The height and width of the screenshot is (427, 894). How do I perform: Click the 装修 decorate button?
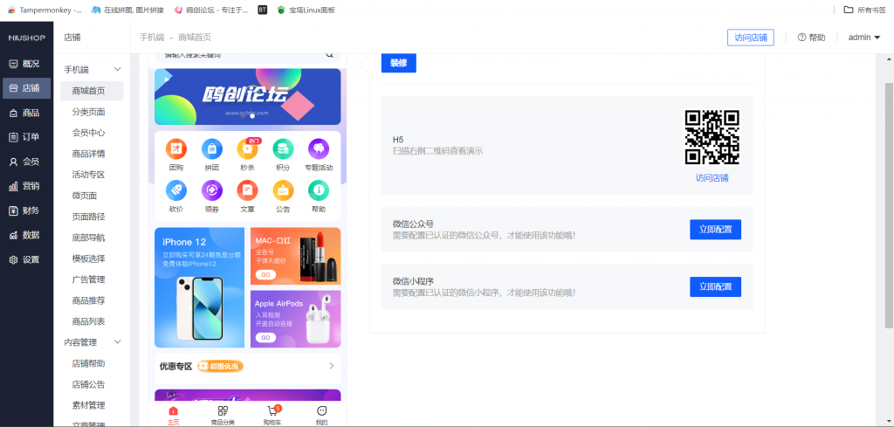point(398,63)
